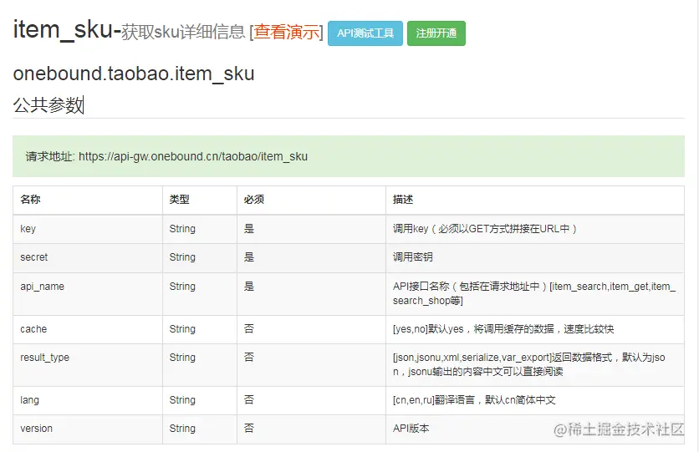Select the onebound.taobao.item_sku heading
699x452 pixels.
pos(134,74)
